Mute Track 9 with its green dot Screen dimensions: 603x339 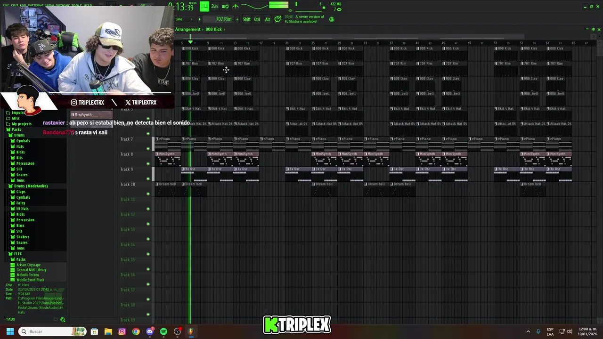[148, 179]
